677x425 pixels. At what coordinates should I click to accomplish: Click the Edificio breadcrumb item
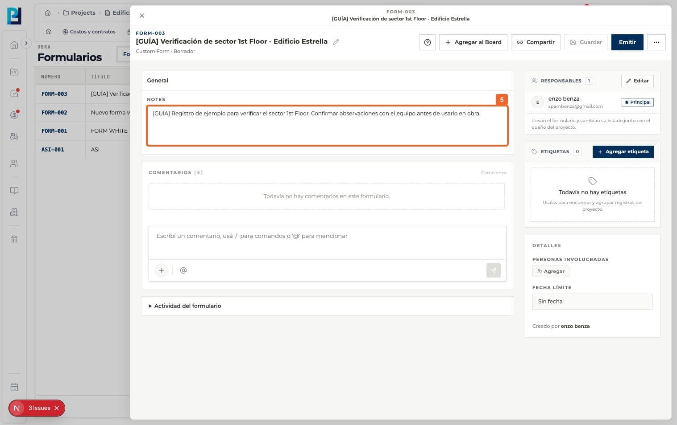pyautogui.click(x=117, y=13)
